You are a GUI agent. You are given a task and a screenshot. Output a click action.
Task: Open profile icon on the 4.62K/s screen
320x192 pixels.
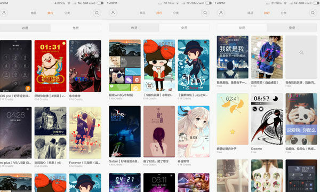coord(4,13)
